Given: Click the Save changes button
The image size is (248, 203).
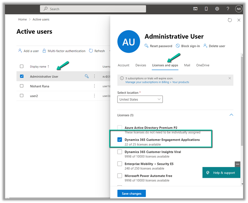Looking at the screenshot, I should pos(132,193).
